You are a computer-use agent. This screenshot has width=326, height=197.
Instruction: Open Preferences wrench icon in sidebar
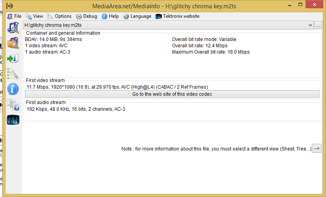(13, 74)
